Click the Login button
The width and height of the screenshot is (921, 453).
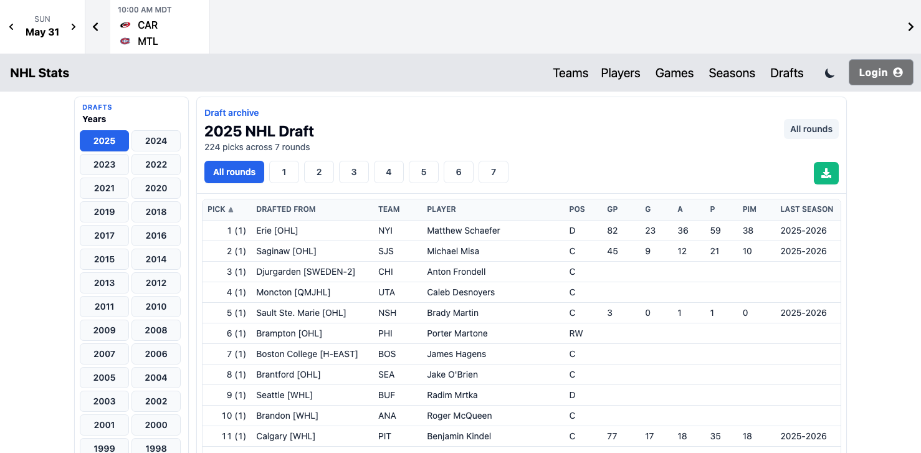[x=880, y=72]
